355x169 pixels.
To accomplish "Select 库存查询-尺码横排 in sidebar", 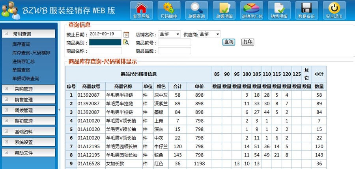I will pyautogui.click(x=31, y=53).
